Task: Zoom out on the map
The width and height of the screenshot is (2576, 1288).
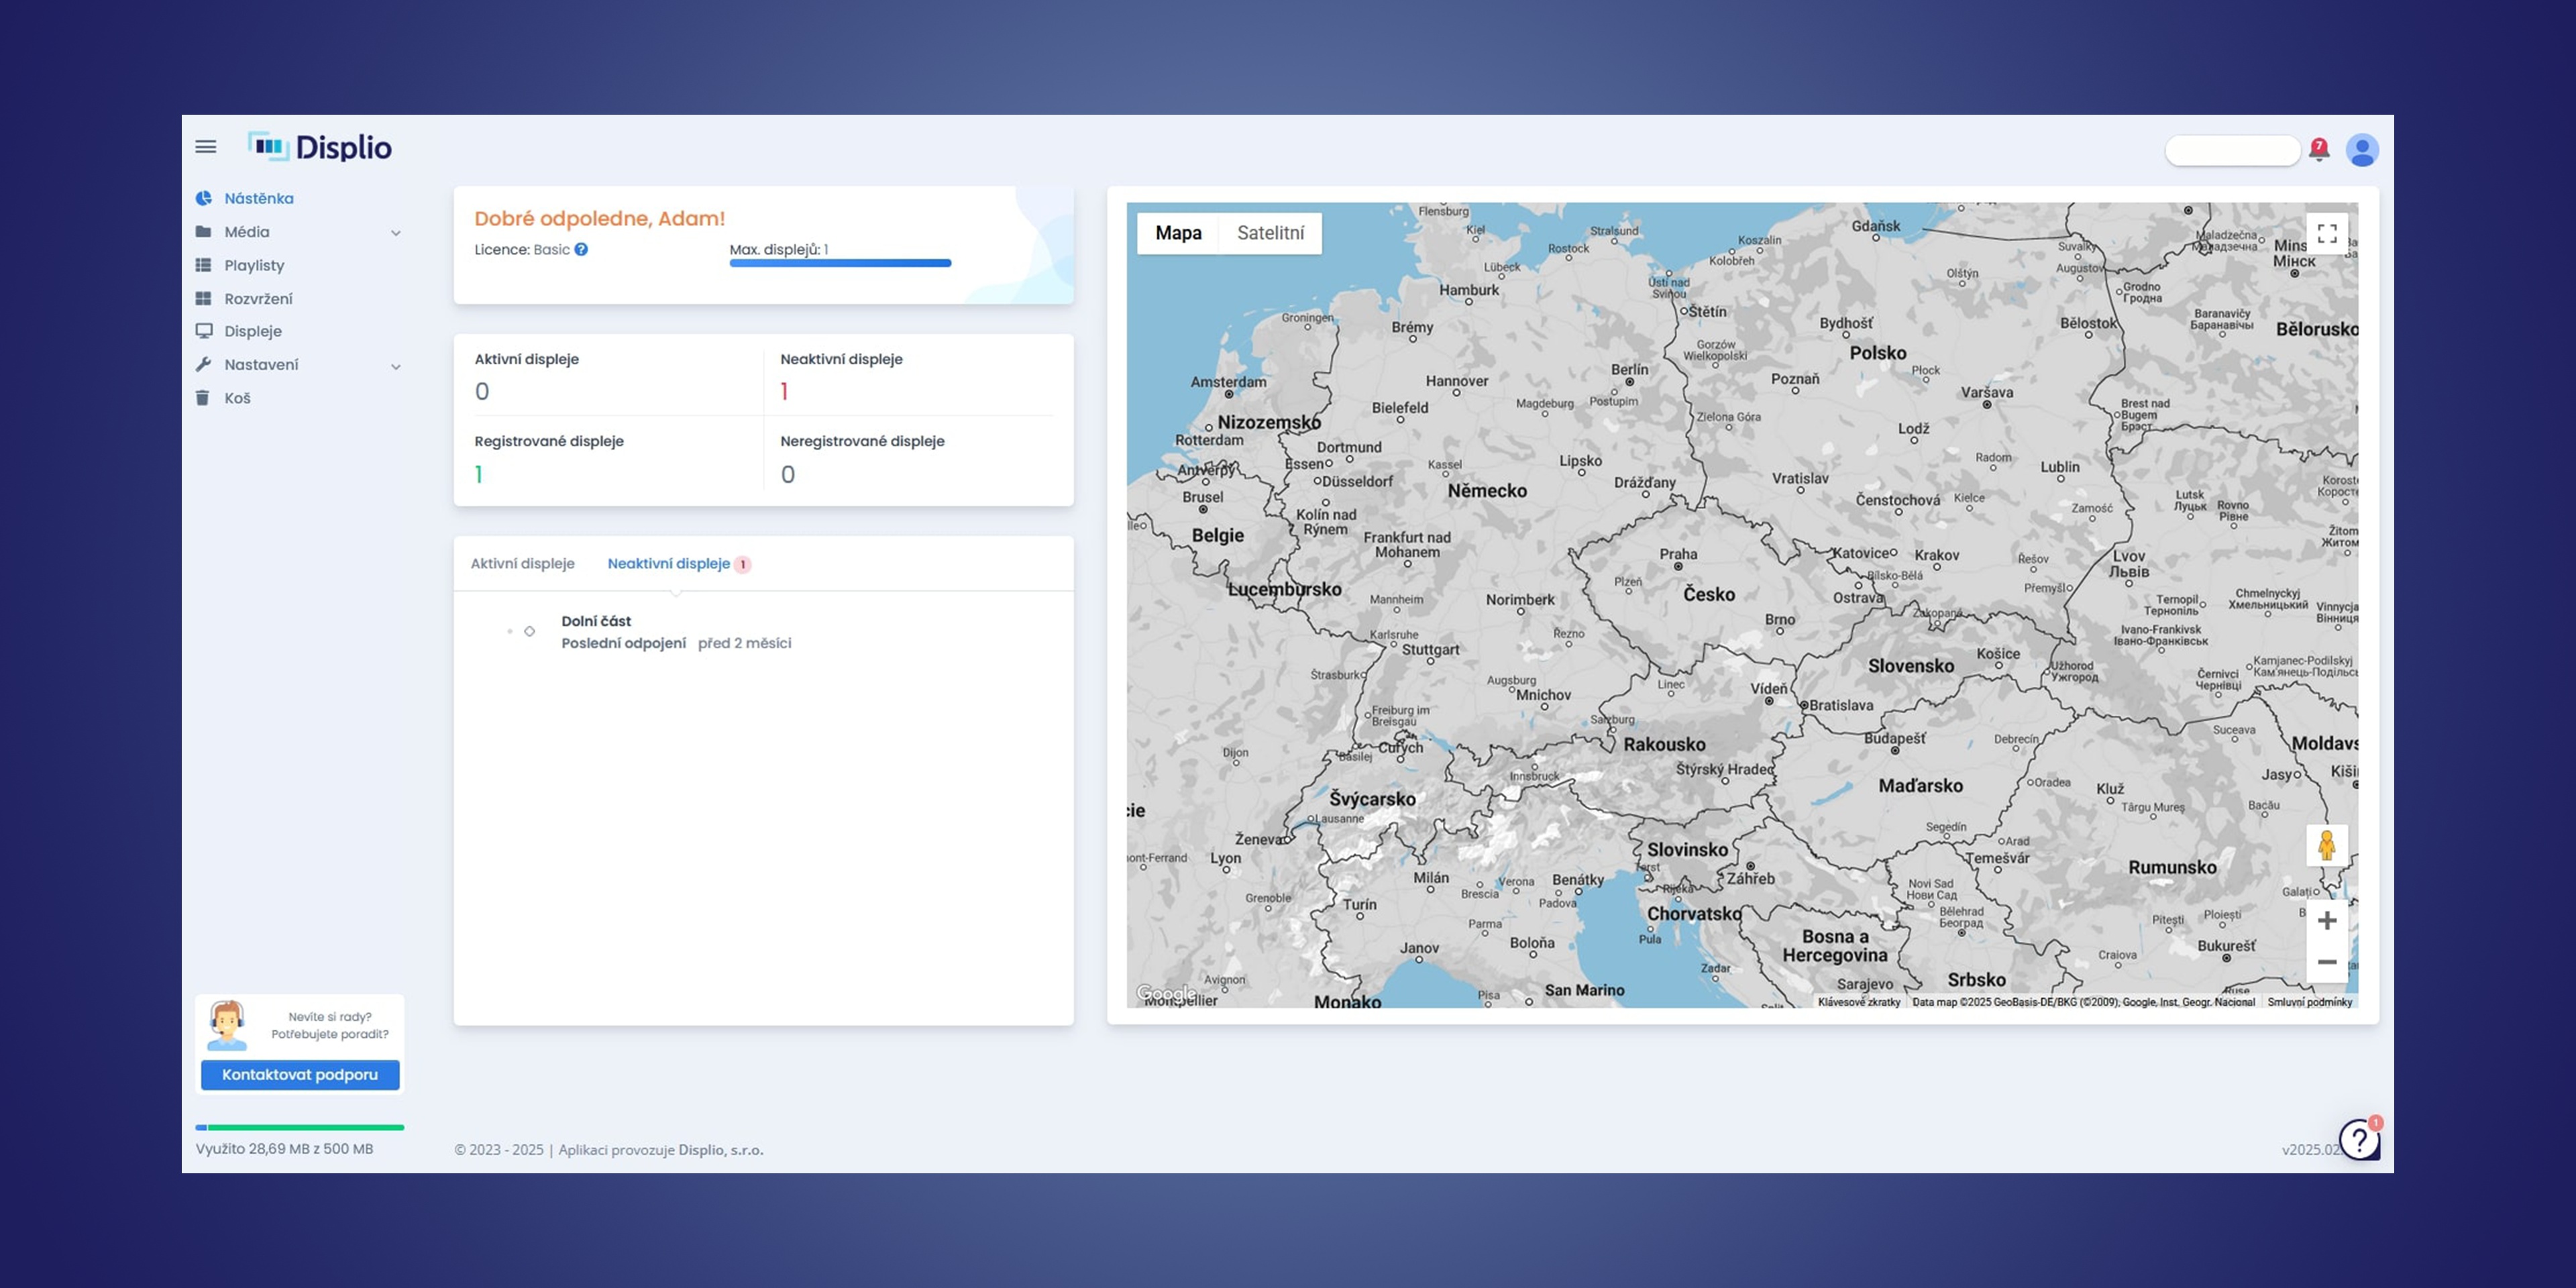Action: point(2327,962)
